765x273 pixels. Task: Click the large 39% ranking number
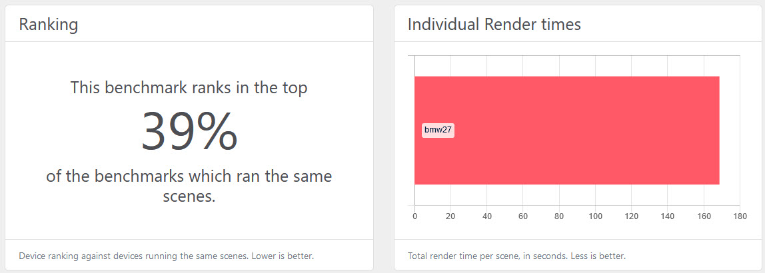[189, 131]
